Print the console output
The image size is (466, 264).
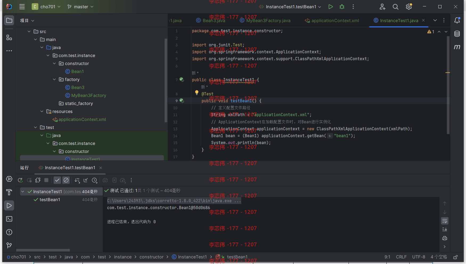coord(444,238)
